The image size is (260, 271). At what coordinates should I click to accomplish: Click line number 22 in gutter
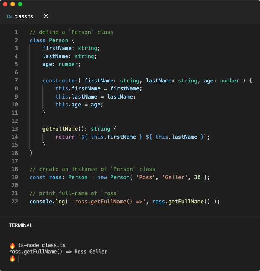coord(15,202)
